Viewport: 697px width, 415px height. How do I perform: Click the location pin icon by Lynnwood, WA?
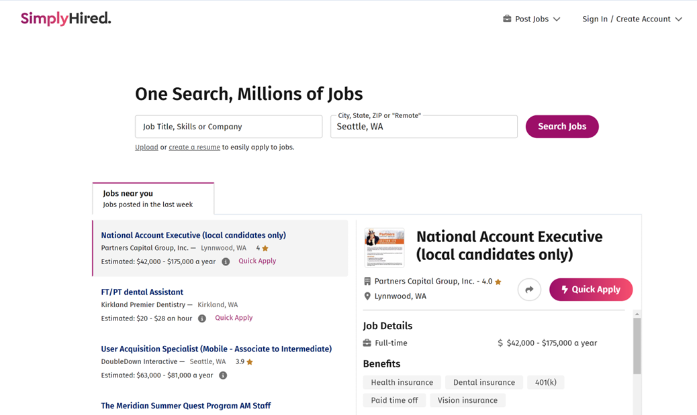click(367, 296)
